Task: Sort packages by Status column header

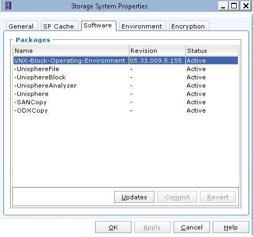Action: click(212, 50)
